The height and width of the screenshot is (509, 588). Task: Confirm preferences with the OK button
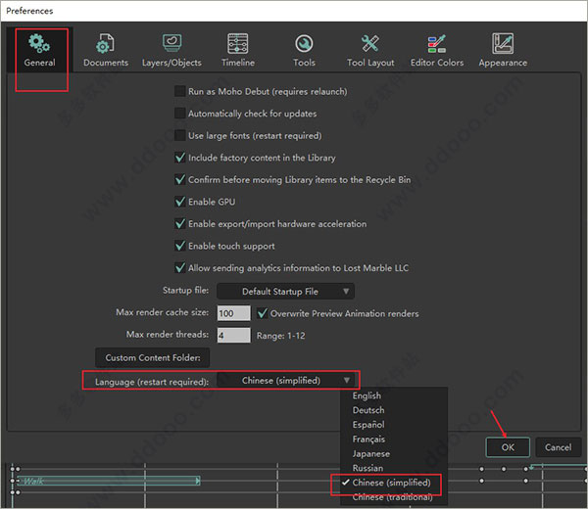(508, 447)
